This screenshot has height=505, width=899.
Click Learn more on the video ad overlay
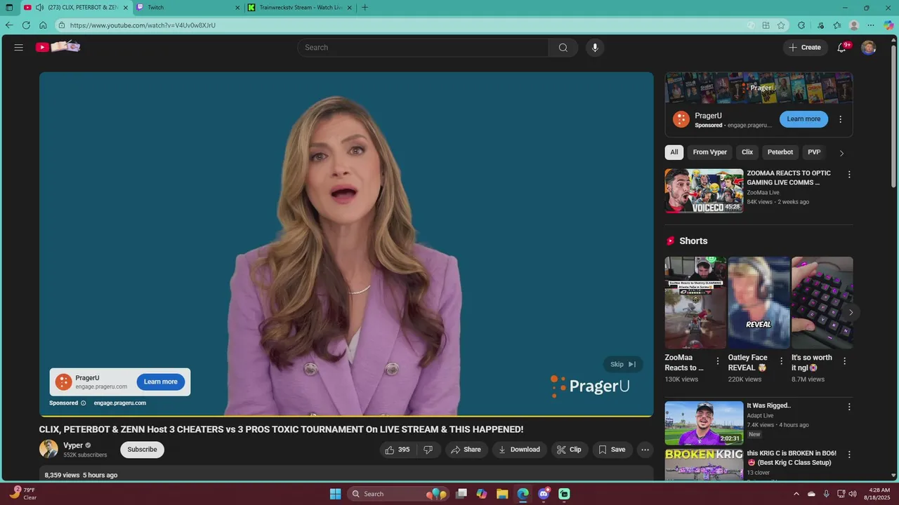161,382
